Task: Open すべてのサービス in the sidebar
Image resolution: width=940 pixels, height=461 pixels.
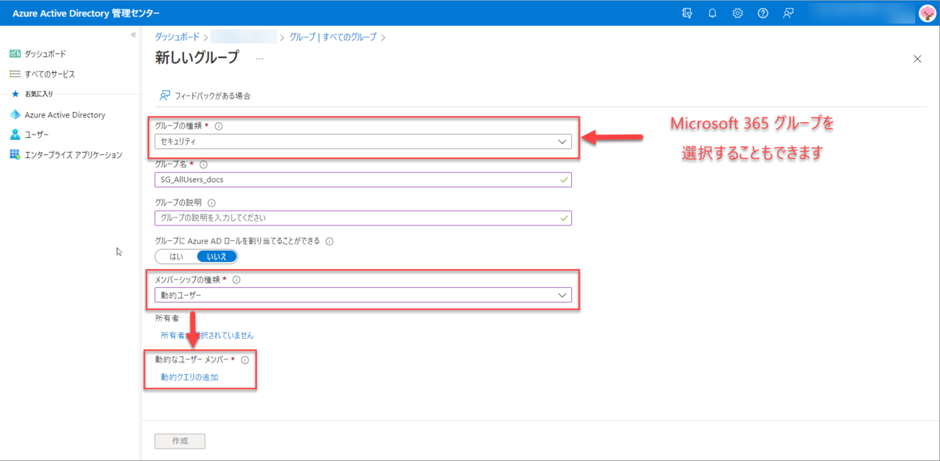Action: (49, 74)
